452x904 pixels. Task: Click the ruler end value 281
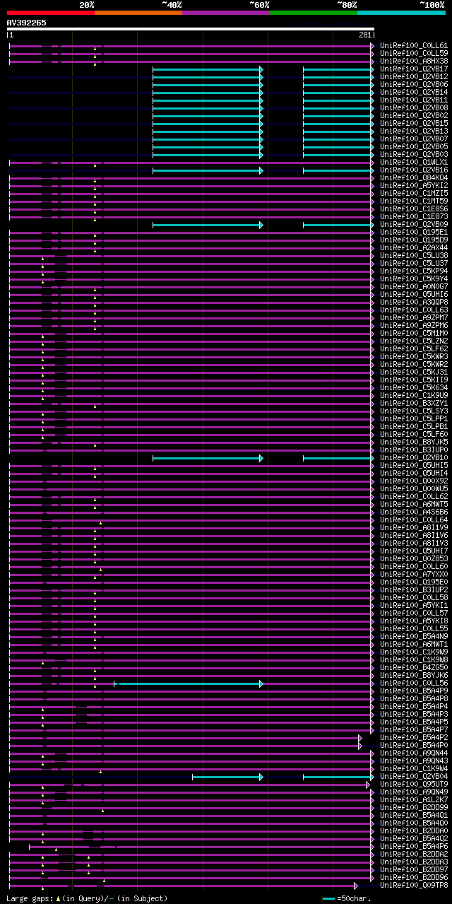(365, 35)
